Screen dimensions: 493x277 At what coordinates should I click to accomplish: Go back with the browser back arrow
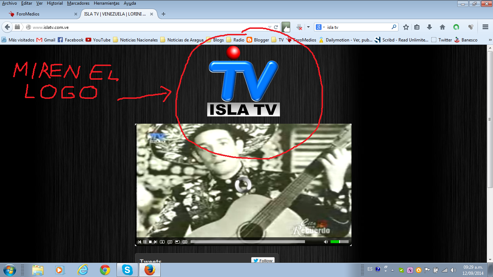tap(7, 27)
